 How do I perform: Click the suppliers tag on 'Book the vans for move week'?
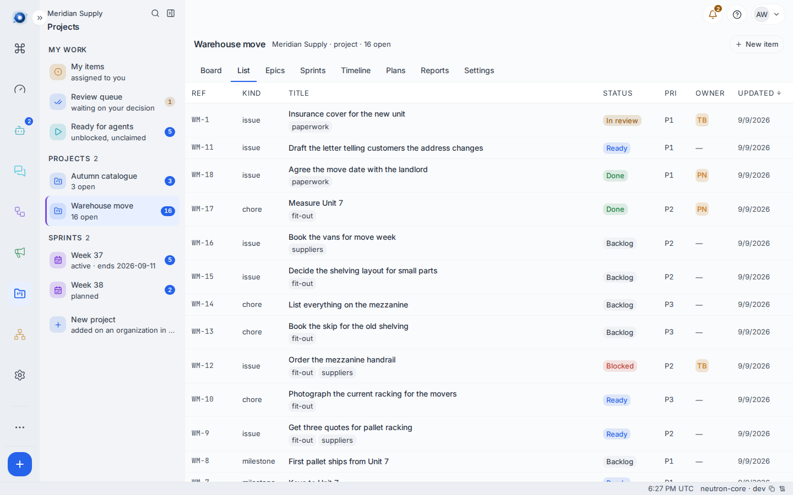pos(307,250)
